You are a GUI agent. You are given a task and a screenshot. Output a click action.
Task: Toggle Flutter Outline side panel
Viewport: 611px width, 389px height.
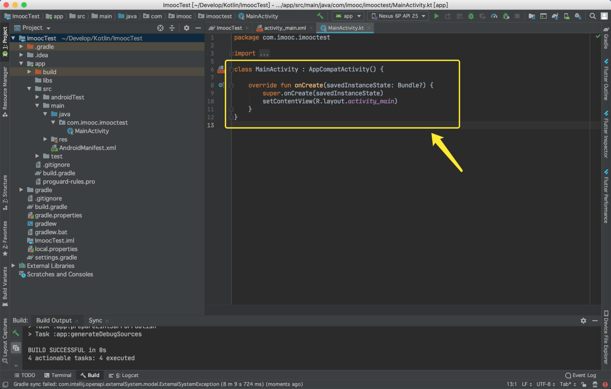tap(606, 80)
